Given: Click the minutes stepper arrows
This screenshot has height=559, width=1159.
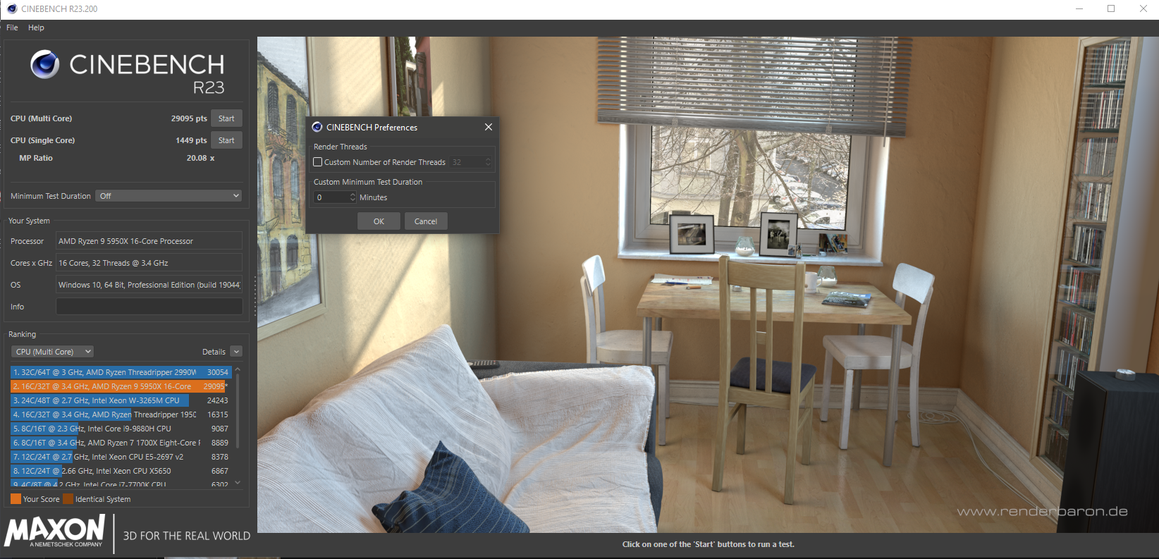Looking at the screenshot, I should 353,197.
